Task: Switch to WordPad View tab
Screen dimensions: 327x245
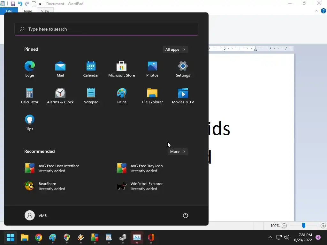Action: (x=45, y=11)
